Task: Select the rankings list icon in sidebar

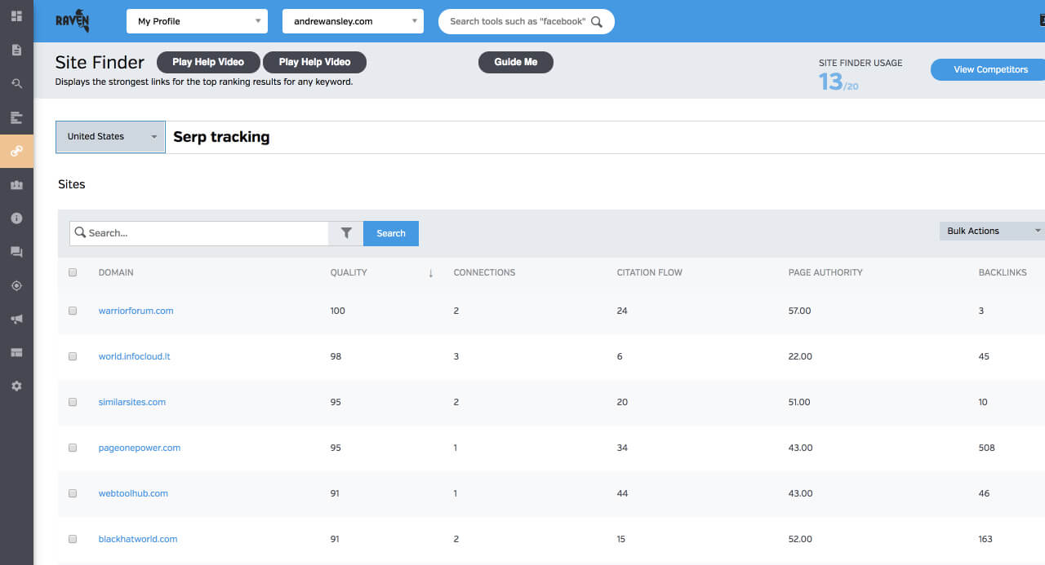Action: click(16, 117)
